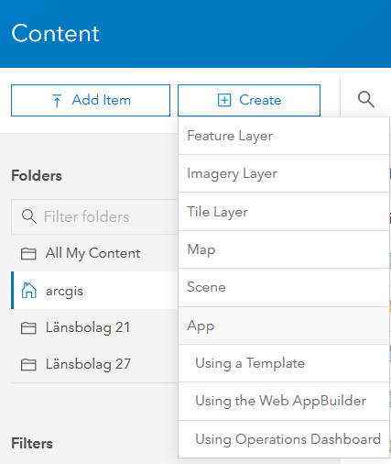The height and width of the screenshot is (464, 391).
Task: Create a new Map
Action: (284, 249)
